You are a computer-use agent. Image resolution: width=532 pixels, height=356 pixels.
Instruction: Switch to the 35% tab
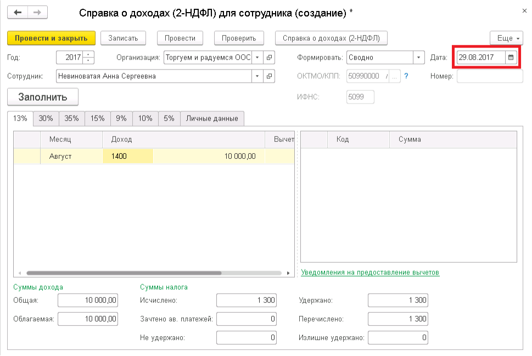click(71, 118)
